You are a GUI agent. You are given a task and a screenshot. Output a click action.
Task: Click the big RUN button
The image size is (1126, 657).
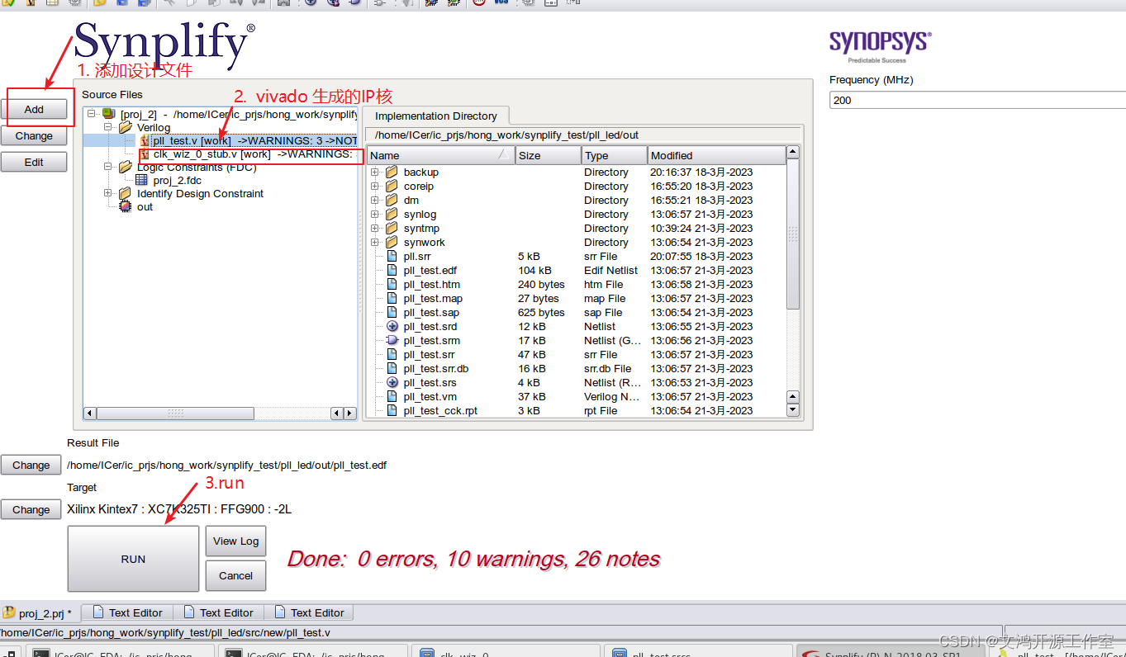click(x=133, y=559)
